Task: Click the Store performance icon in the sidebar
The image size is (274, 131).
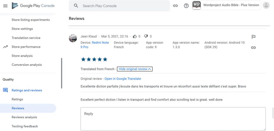Action: (5, 47)
